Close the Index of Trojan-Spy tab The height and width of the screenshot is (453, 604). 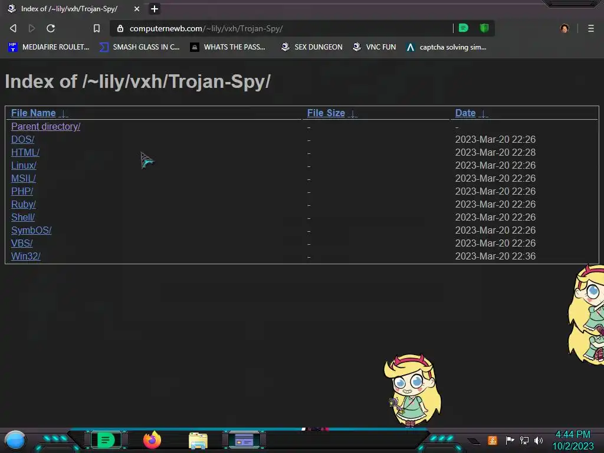[137, 9]
